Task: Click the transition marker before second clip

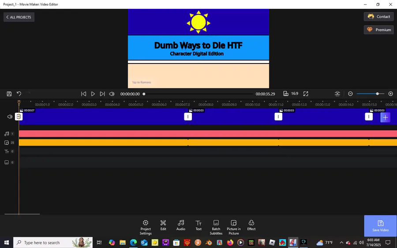Action: (x=188, y=117)
